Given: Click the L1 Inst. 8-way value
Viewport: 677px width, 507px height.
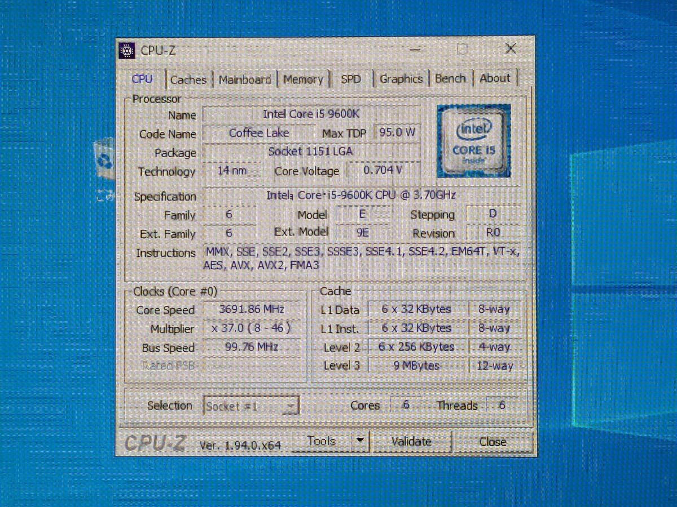Looking at the screenshot, I should (x=494, y=328).
